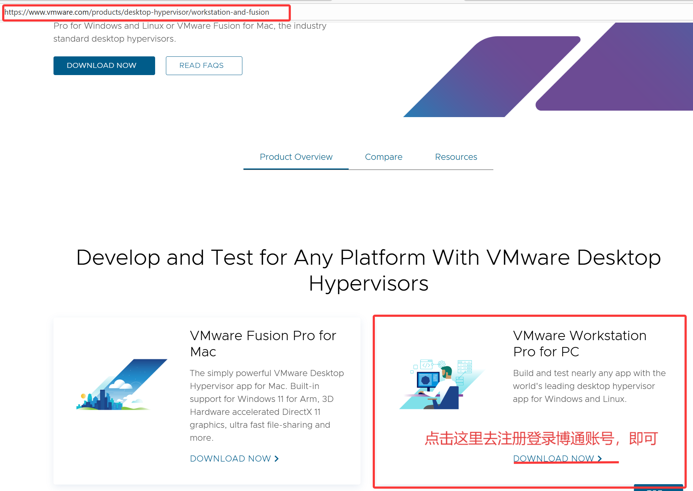Click the Workstation Pro description paragraph

click(589, 386)
